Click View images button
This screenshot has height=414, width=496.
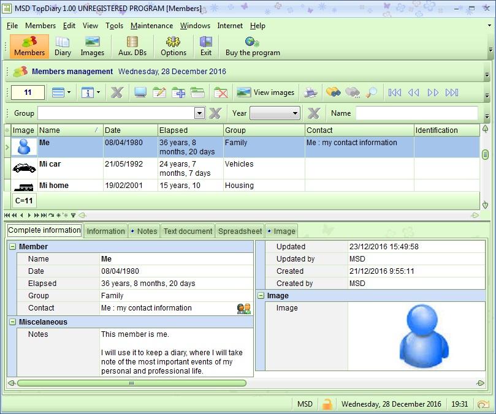pos(265,92)
